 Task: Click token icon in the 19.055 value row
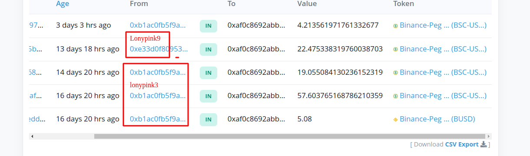pos(395,72)
